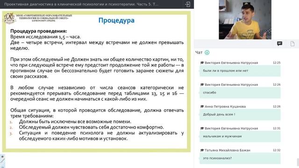Open the documents page icon beside chat icon
Screen dimensions: 299x168
coord(292,43)
